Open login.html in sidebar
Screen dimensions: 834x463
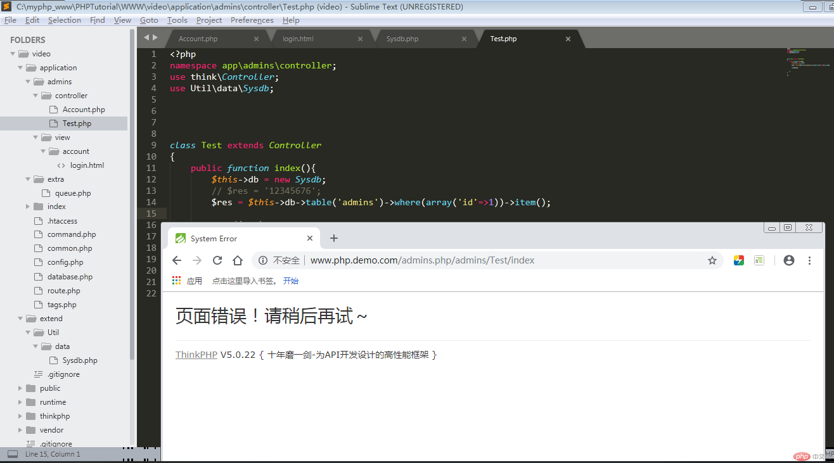coord(87,165)
